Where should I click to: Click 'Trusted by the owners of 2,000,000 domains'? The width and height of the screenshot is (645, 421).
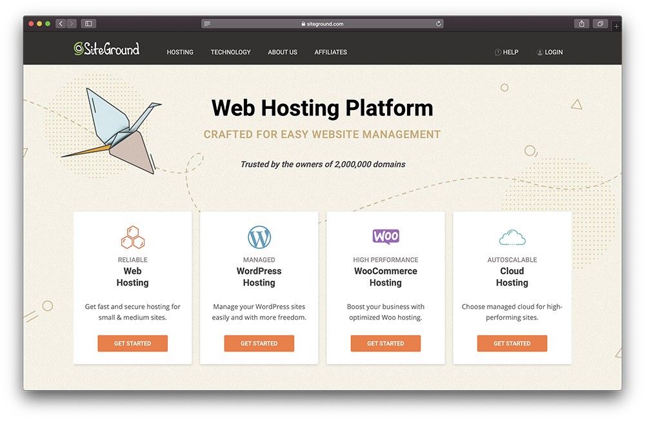[323, 164]
